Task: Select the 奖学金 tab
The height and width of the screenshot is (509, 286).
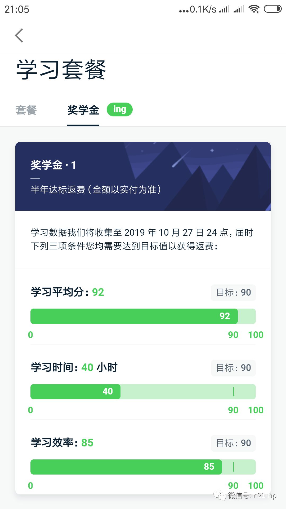Action: coord(83,110)
